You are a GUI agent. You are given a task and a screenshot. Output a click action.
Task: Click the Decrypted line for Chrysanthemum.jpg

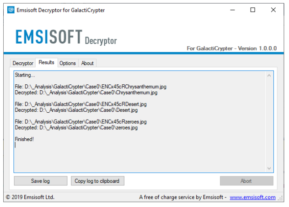[x=86, y=93]
